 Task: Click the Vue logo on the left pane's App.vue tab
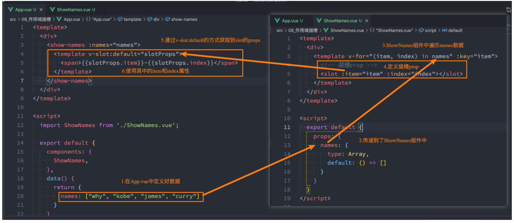(11, 10)
